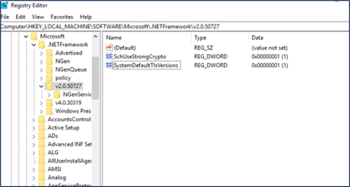Click the REG_SZ type cell
The width and height of the screenshot is (350, 187).
click(x=203, y=48)
